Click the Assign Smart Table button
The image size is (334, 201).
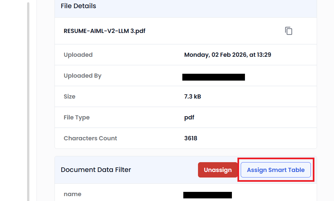pos(276,170)
